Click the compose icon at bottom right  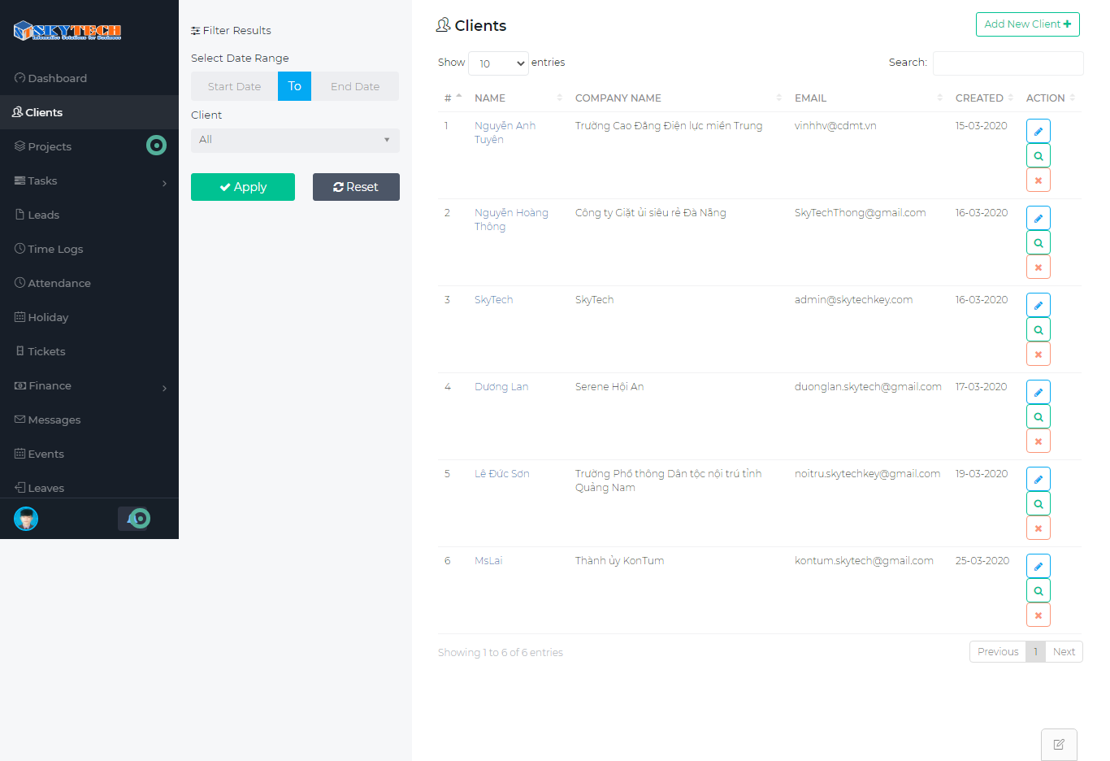point(1058,744)
